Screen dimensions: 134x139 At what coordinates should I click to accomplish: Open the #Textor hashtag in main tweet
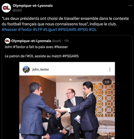click(25, 30)
